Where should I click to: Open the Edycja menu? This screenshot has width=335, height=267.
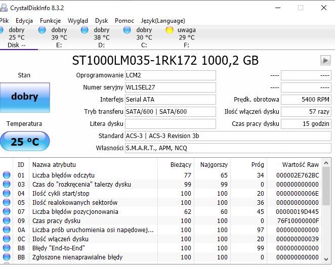point(24,21)
